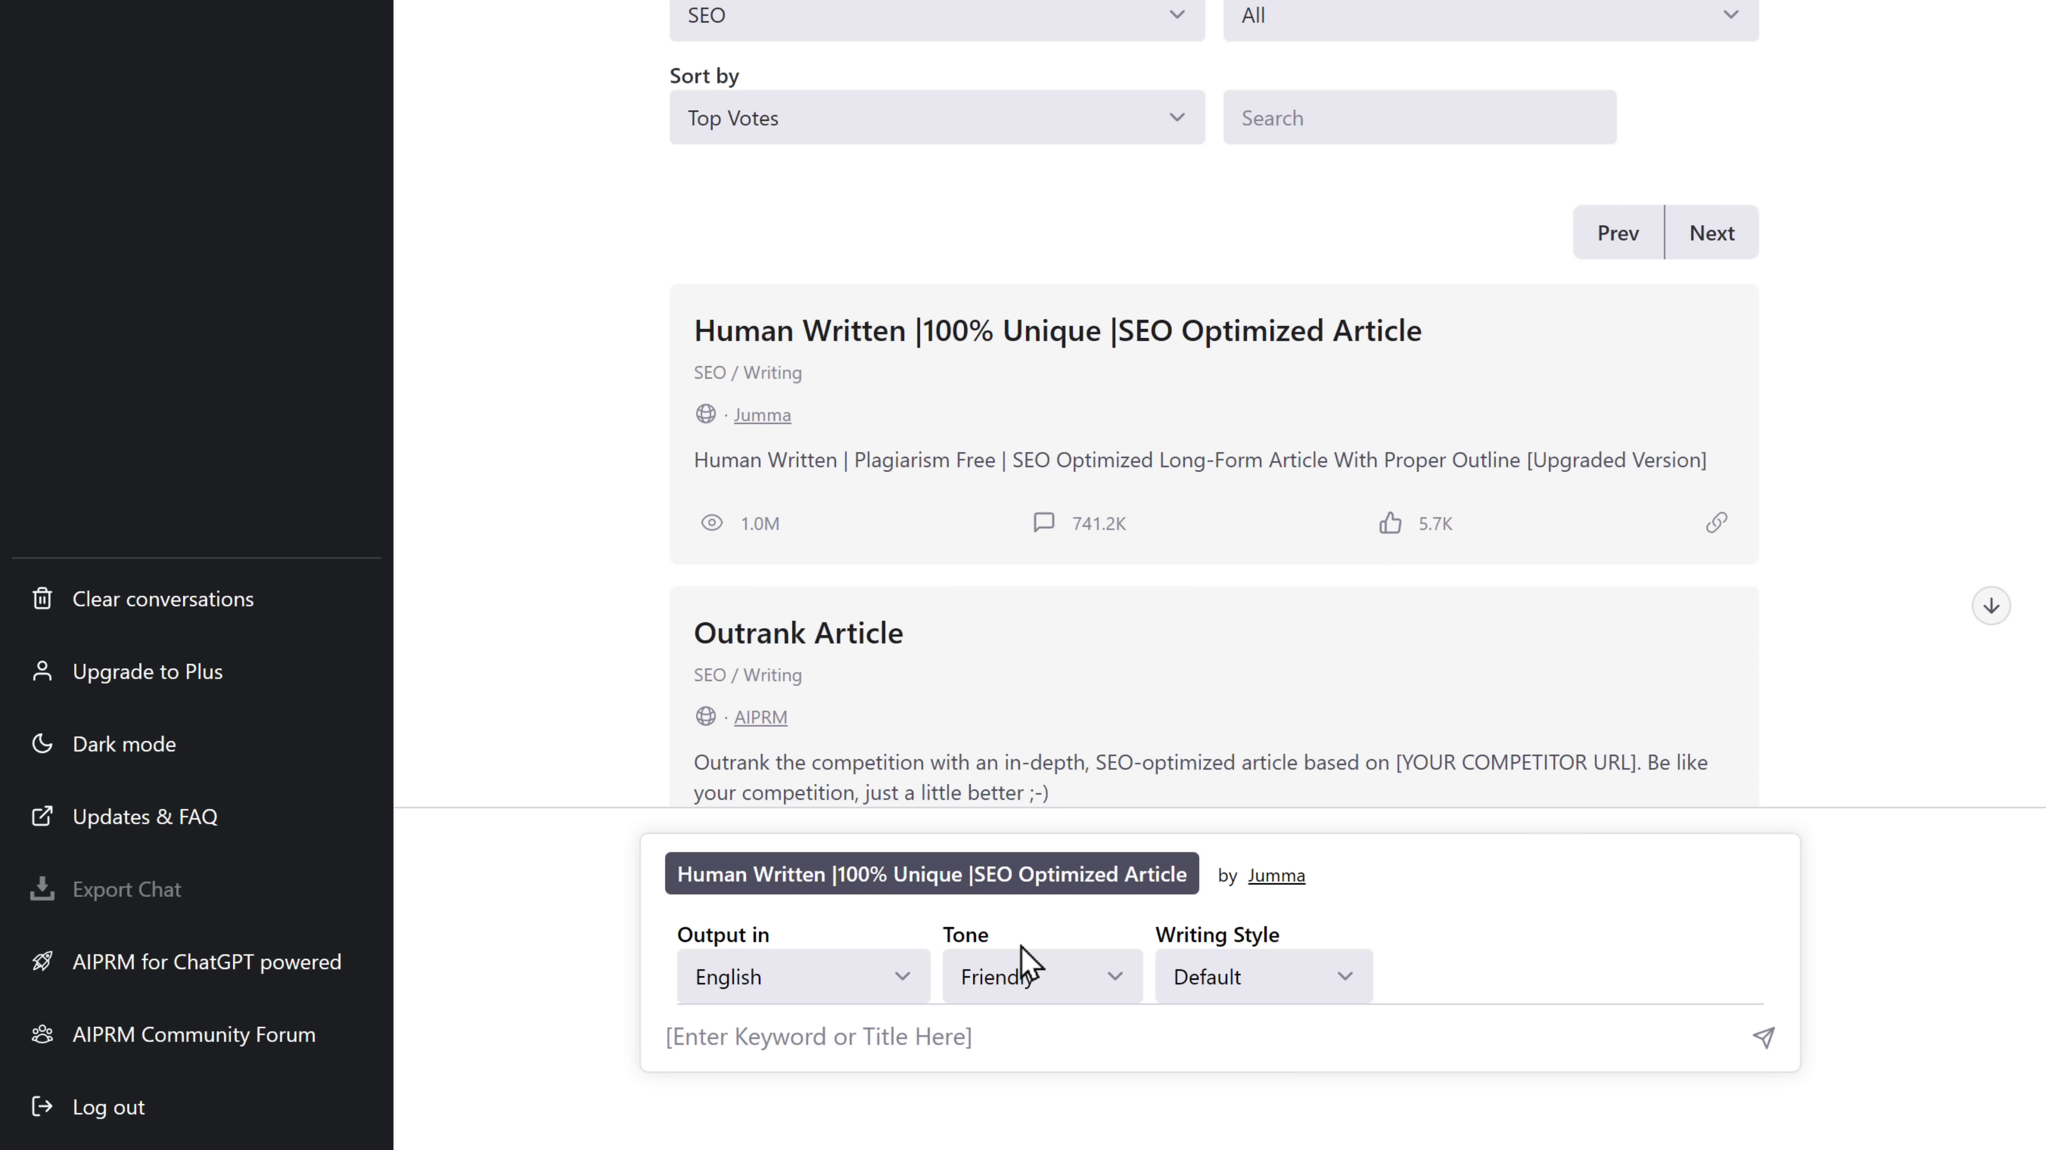Open Updates & FAQ in the sidebar
The width and height of the screenshot is (2046, 1150).
[x=144, y=817]
